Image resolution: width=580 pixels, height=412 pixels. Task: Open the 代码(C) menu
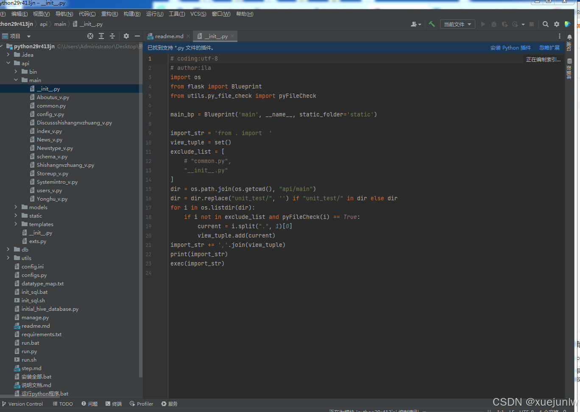pyautogui.click(x=87, y=14)
